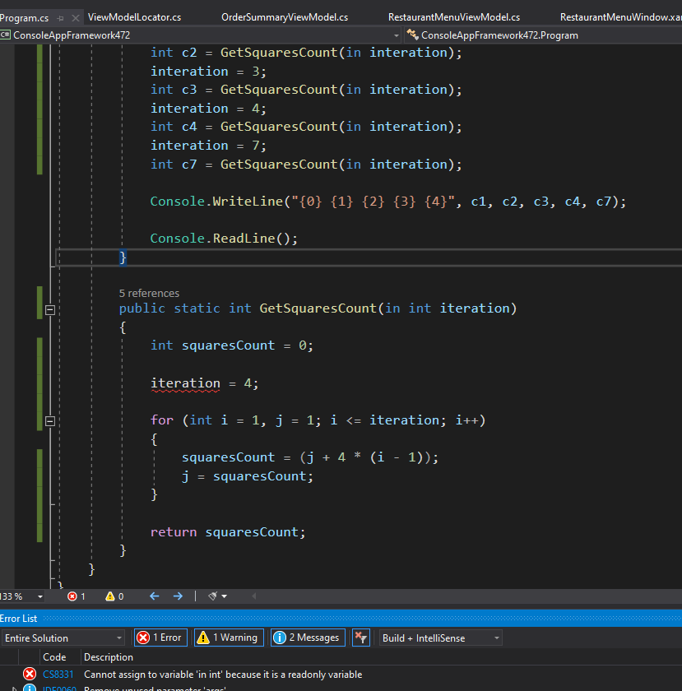Toggle the 1 Warning filter
The image size is (682, 691).
pyautogui.click(x=230, y=638)
